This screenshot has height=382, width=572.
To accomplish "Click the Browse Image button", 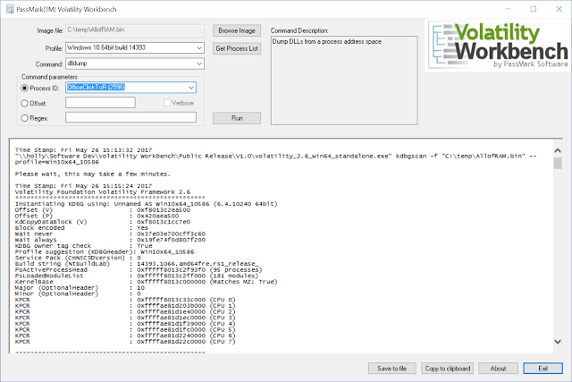I will (x=237, y=30).
